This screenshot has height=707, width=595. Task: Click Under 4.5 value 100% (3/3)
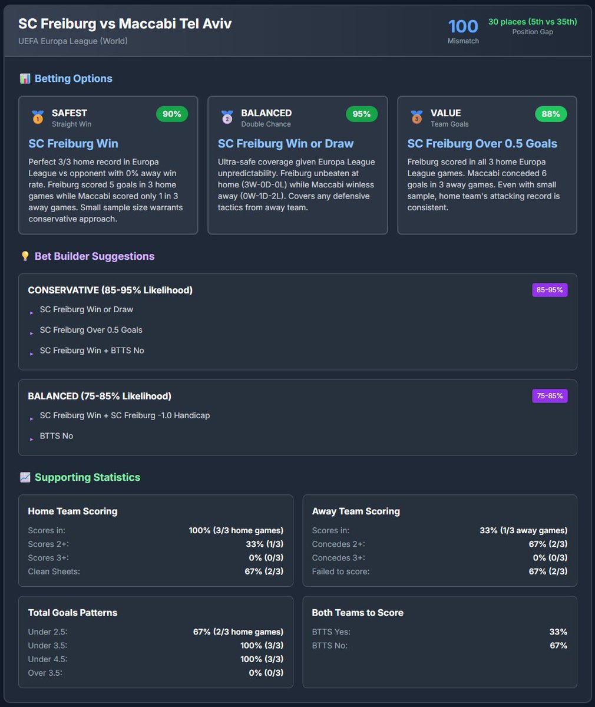[262, 659]
